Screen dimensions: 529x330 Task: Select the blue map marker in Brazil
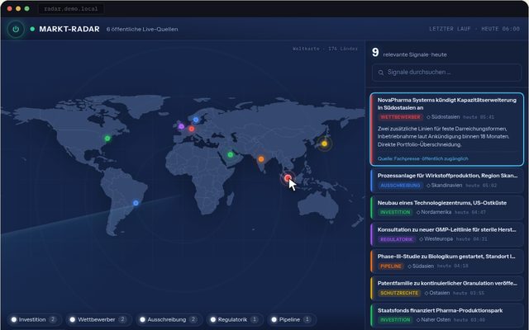click(x=136, y=203)
